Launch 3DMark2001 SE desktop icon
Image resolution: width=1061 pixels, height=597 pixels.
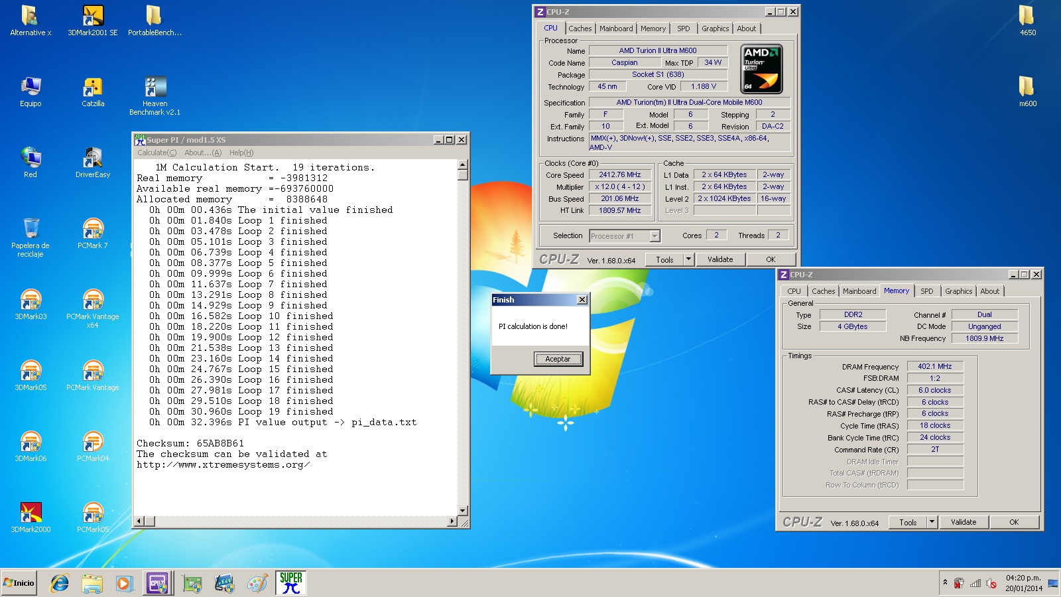[93, 21]
